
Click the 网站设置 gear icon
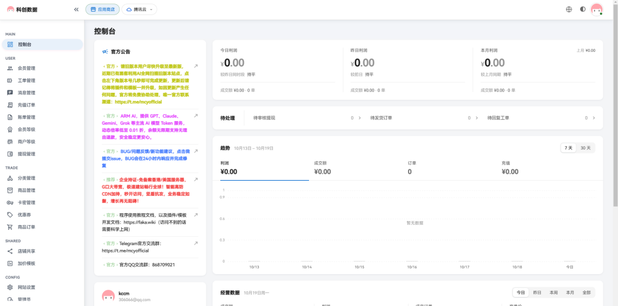pos(10,287)
